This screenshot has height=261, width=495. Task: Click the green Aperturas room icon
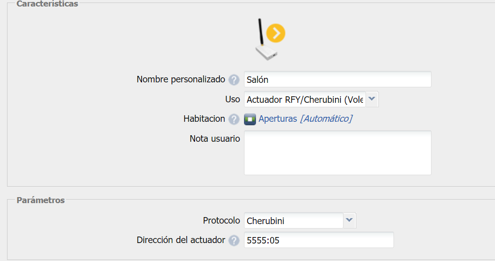pos(250,119)
